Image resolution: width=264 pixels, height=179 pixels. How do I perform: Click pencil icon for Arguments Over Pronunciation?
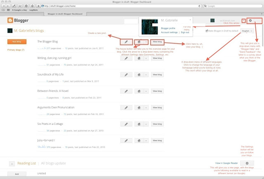tap(126, 107)
